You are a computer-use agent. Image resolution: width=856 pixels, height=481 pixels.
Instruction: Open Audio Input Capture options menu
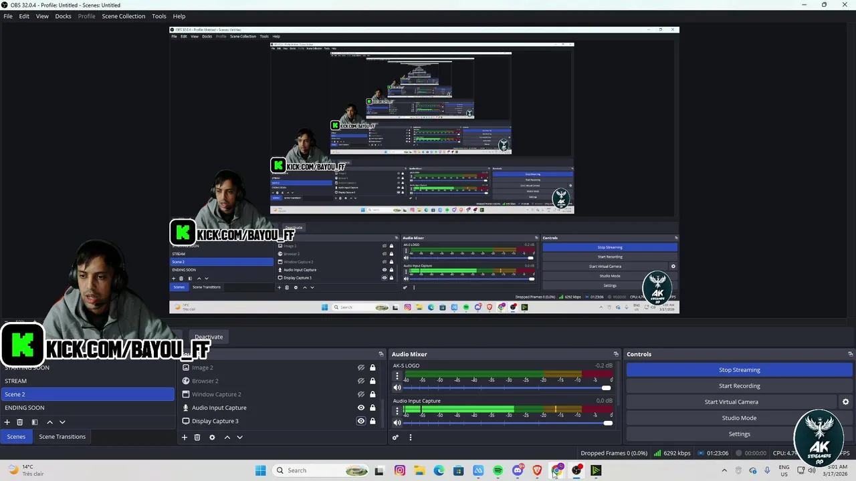(397, 411)
